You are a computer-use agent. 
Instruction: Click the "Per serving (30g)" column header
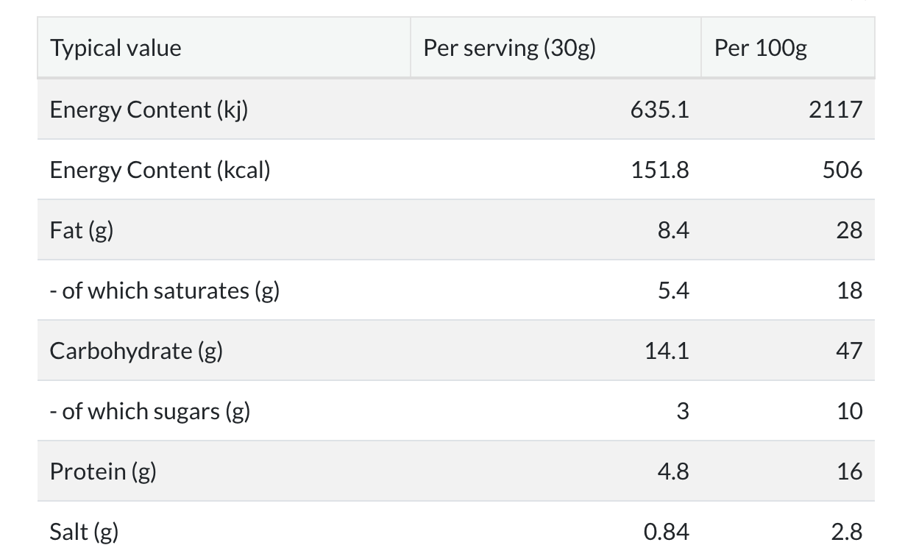[x=509, y=49]
